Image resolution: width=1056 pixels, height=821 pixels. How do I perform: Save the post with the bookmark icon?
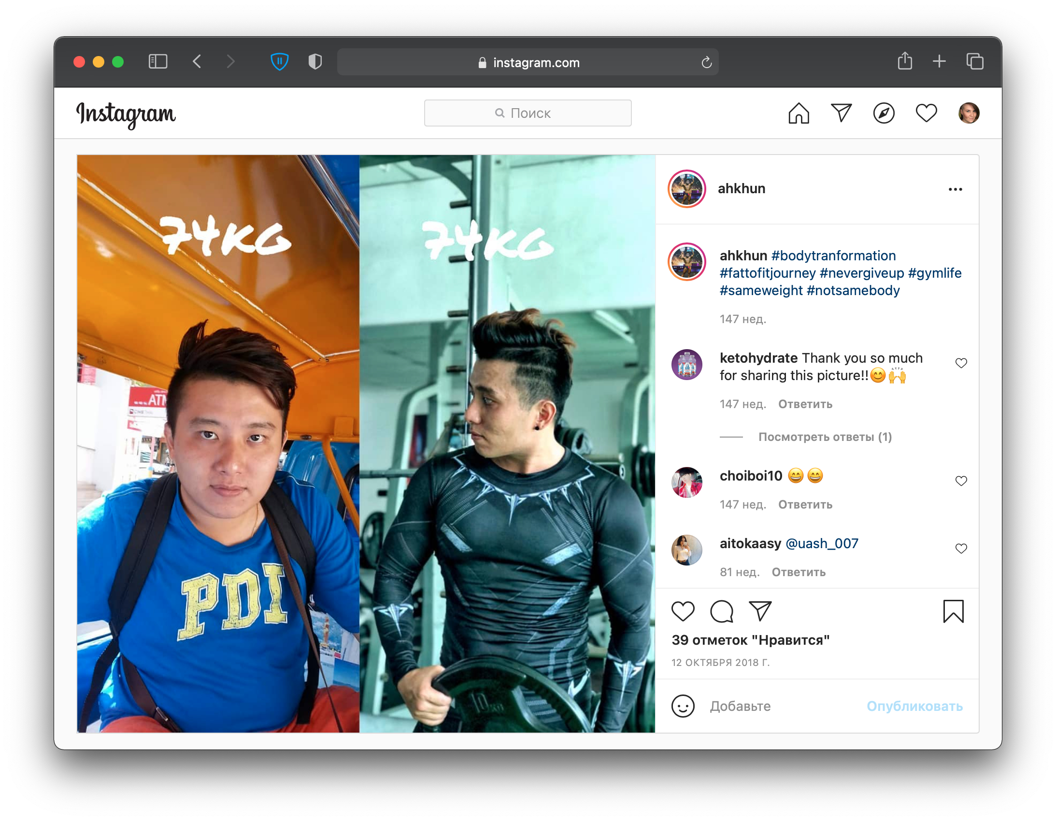(953, 611)
